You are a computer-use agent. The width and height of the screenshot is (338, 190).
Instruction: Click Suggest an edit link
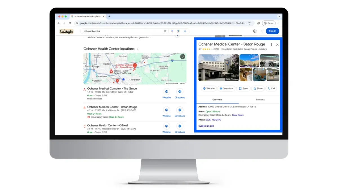pyautogui.click(x=206, y=126)
